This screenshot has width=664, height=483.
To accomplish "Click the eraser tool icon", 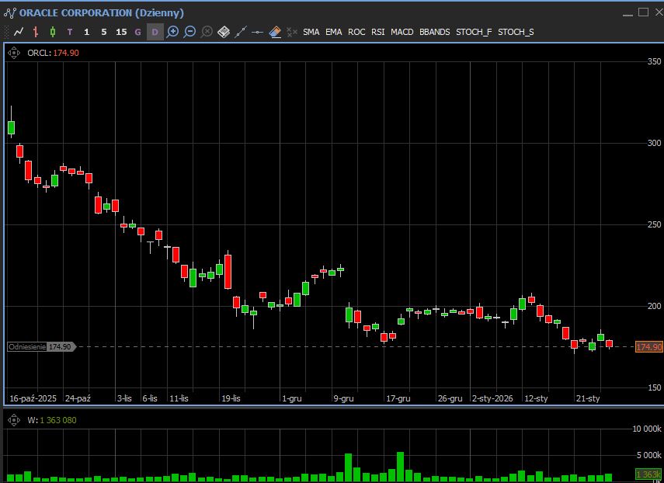I will coord(275,32).
